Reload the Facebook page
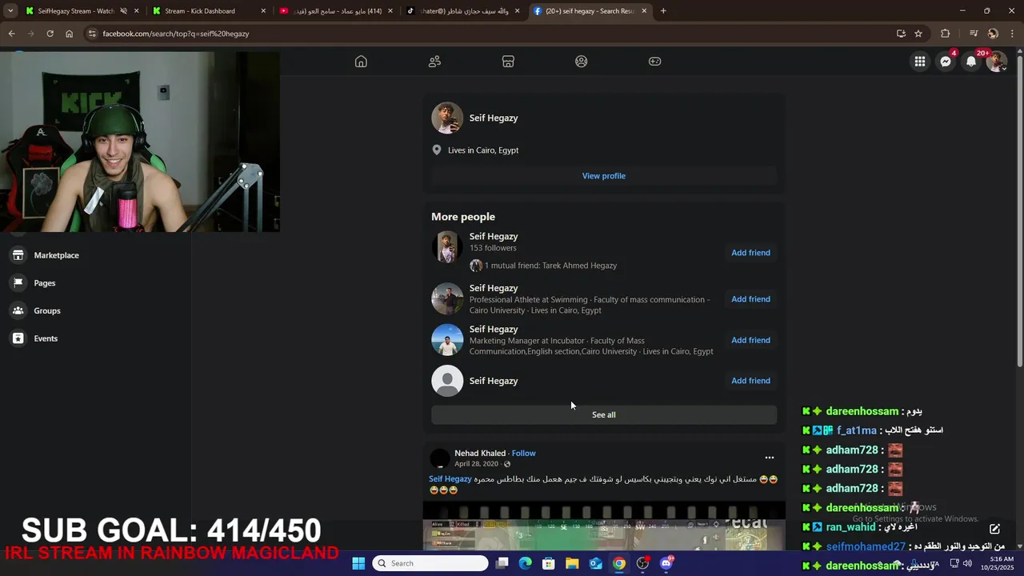Viewport: 1024px width, 576px height. (x=50, y=34)
